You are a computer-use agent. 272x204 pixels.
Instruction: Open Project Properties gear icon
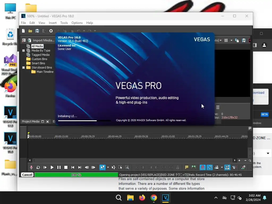coord(51,31)
